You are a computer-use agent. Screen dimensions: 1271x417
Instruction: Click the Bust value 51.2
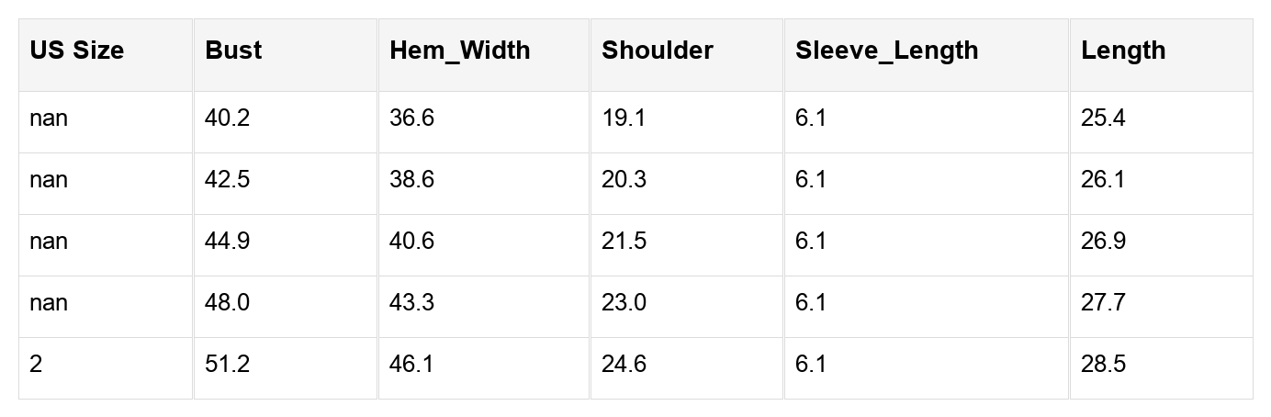227,365
